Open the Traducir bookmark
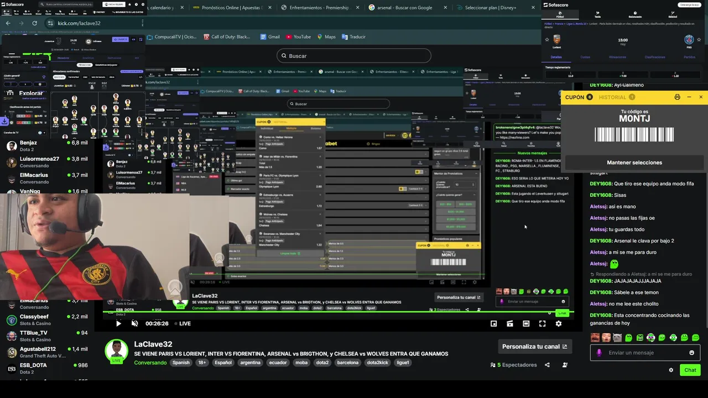708x398 pixels. click(353, 37)
